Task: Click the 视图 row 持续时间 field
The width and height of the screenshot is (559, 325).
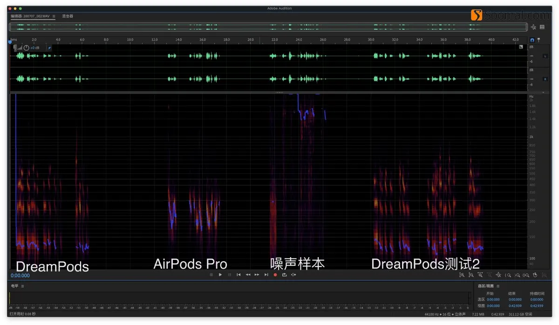Action: coord(537,306)
